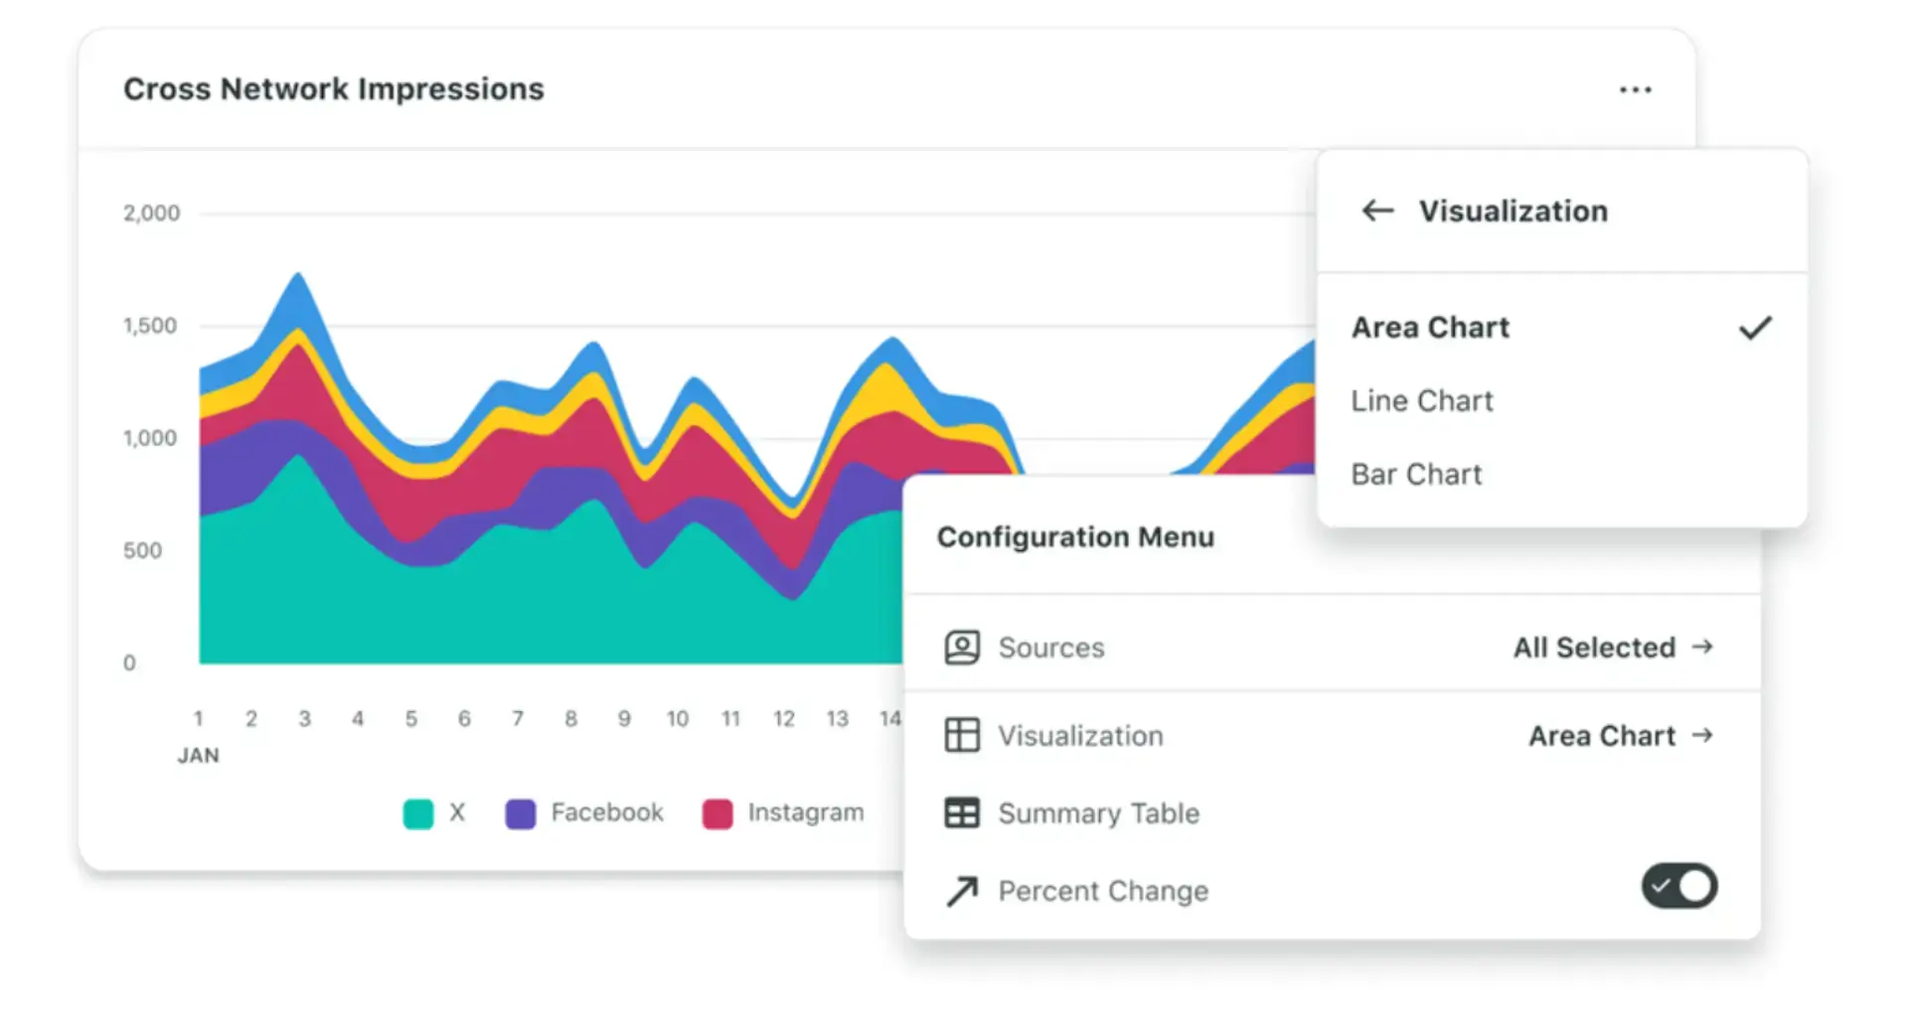Toggle Instagram series via red legend swatch

tap(717, 813)
